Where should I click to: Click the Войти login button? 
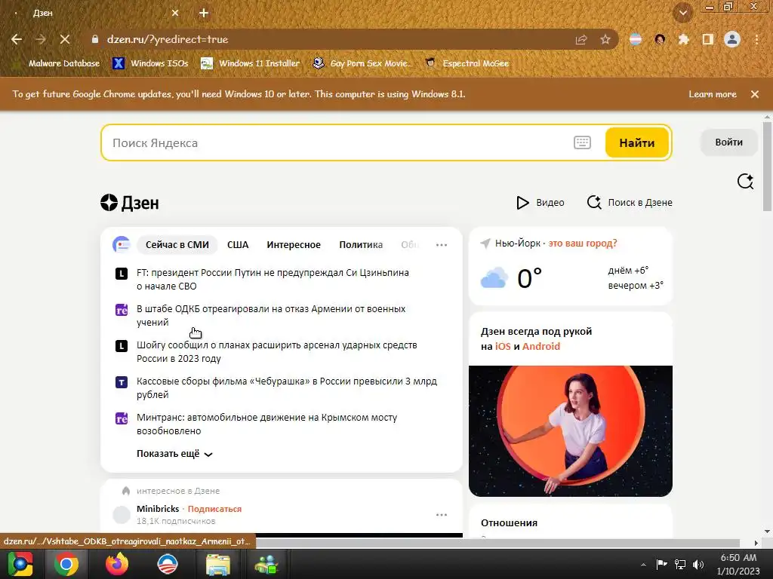click(x=728, y=142)
